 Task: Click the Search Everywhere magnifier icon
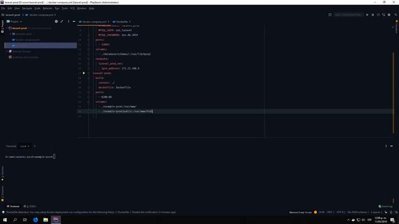coord(396,15)
